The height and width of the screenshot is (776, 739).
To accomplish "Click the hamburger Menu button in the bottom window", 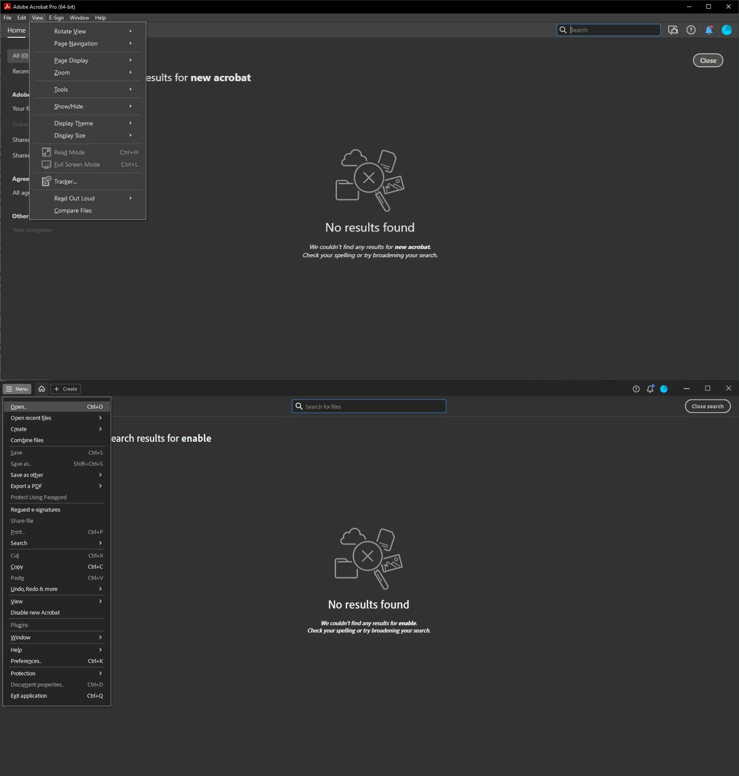I will coord(17,389).
